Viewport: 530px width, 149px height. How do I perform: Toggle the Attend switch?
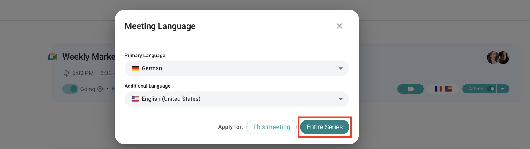tap(491, 89)
